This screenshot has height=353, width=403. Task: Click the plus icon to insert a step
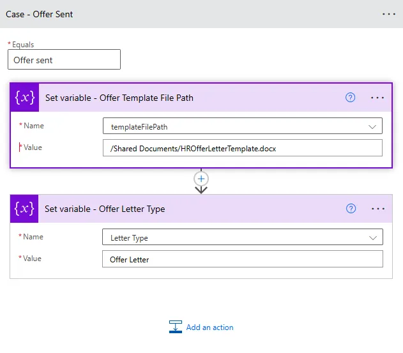[201, 179]
